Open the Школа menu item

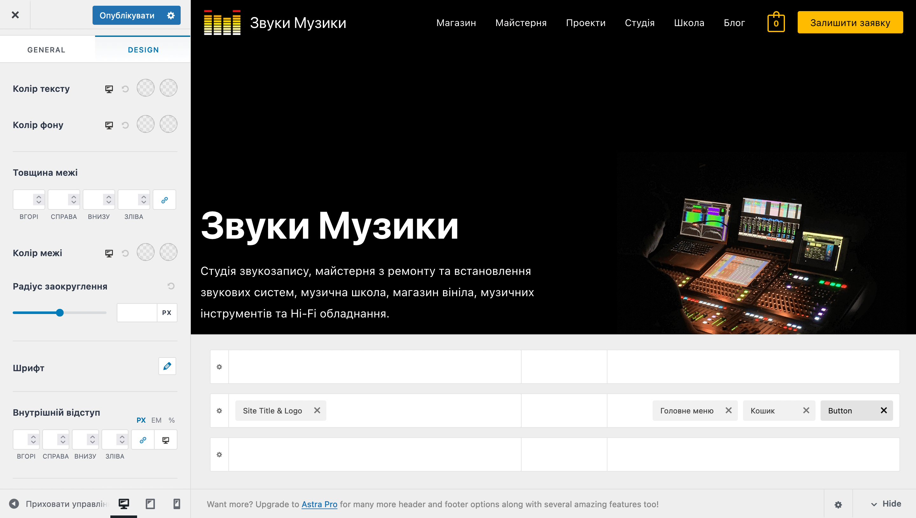689,23
